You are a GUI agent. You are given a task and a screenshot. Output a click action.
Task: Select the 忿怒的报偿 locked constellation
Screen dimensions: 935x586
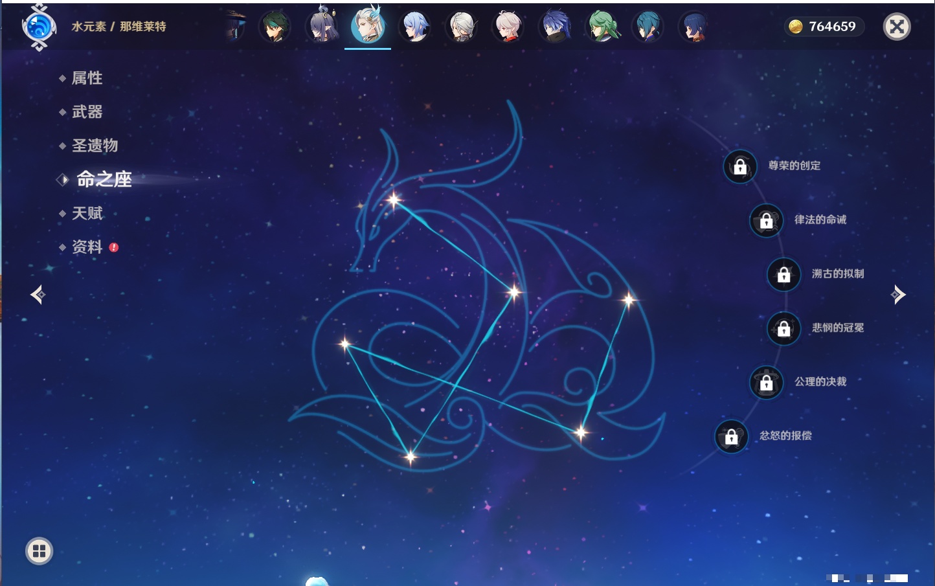coord(731,436)
